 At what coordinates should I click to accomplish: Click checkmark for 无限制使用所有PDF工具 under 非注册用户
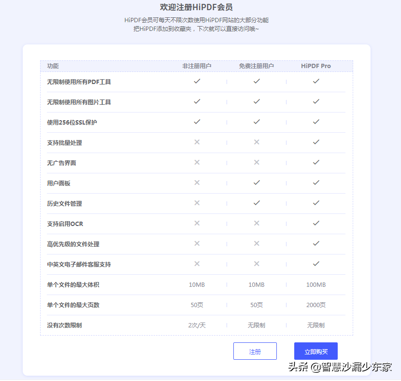tap(197, 81)
